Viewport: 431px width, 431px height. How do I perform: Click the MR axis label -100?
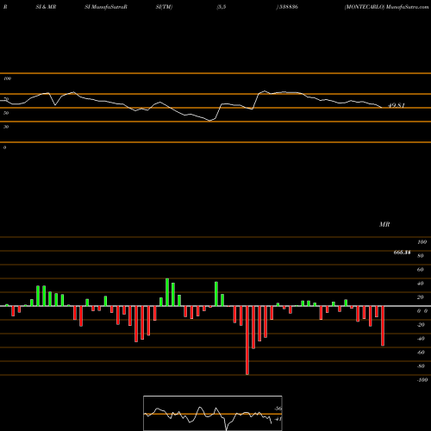422,380
